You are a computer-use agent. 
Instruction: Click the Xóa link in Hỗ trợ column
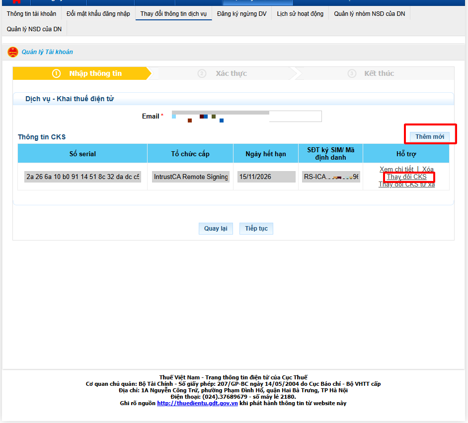pos(428,170)
